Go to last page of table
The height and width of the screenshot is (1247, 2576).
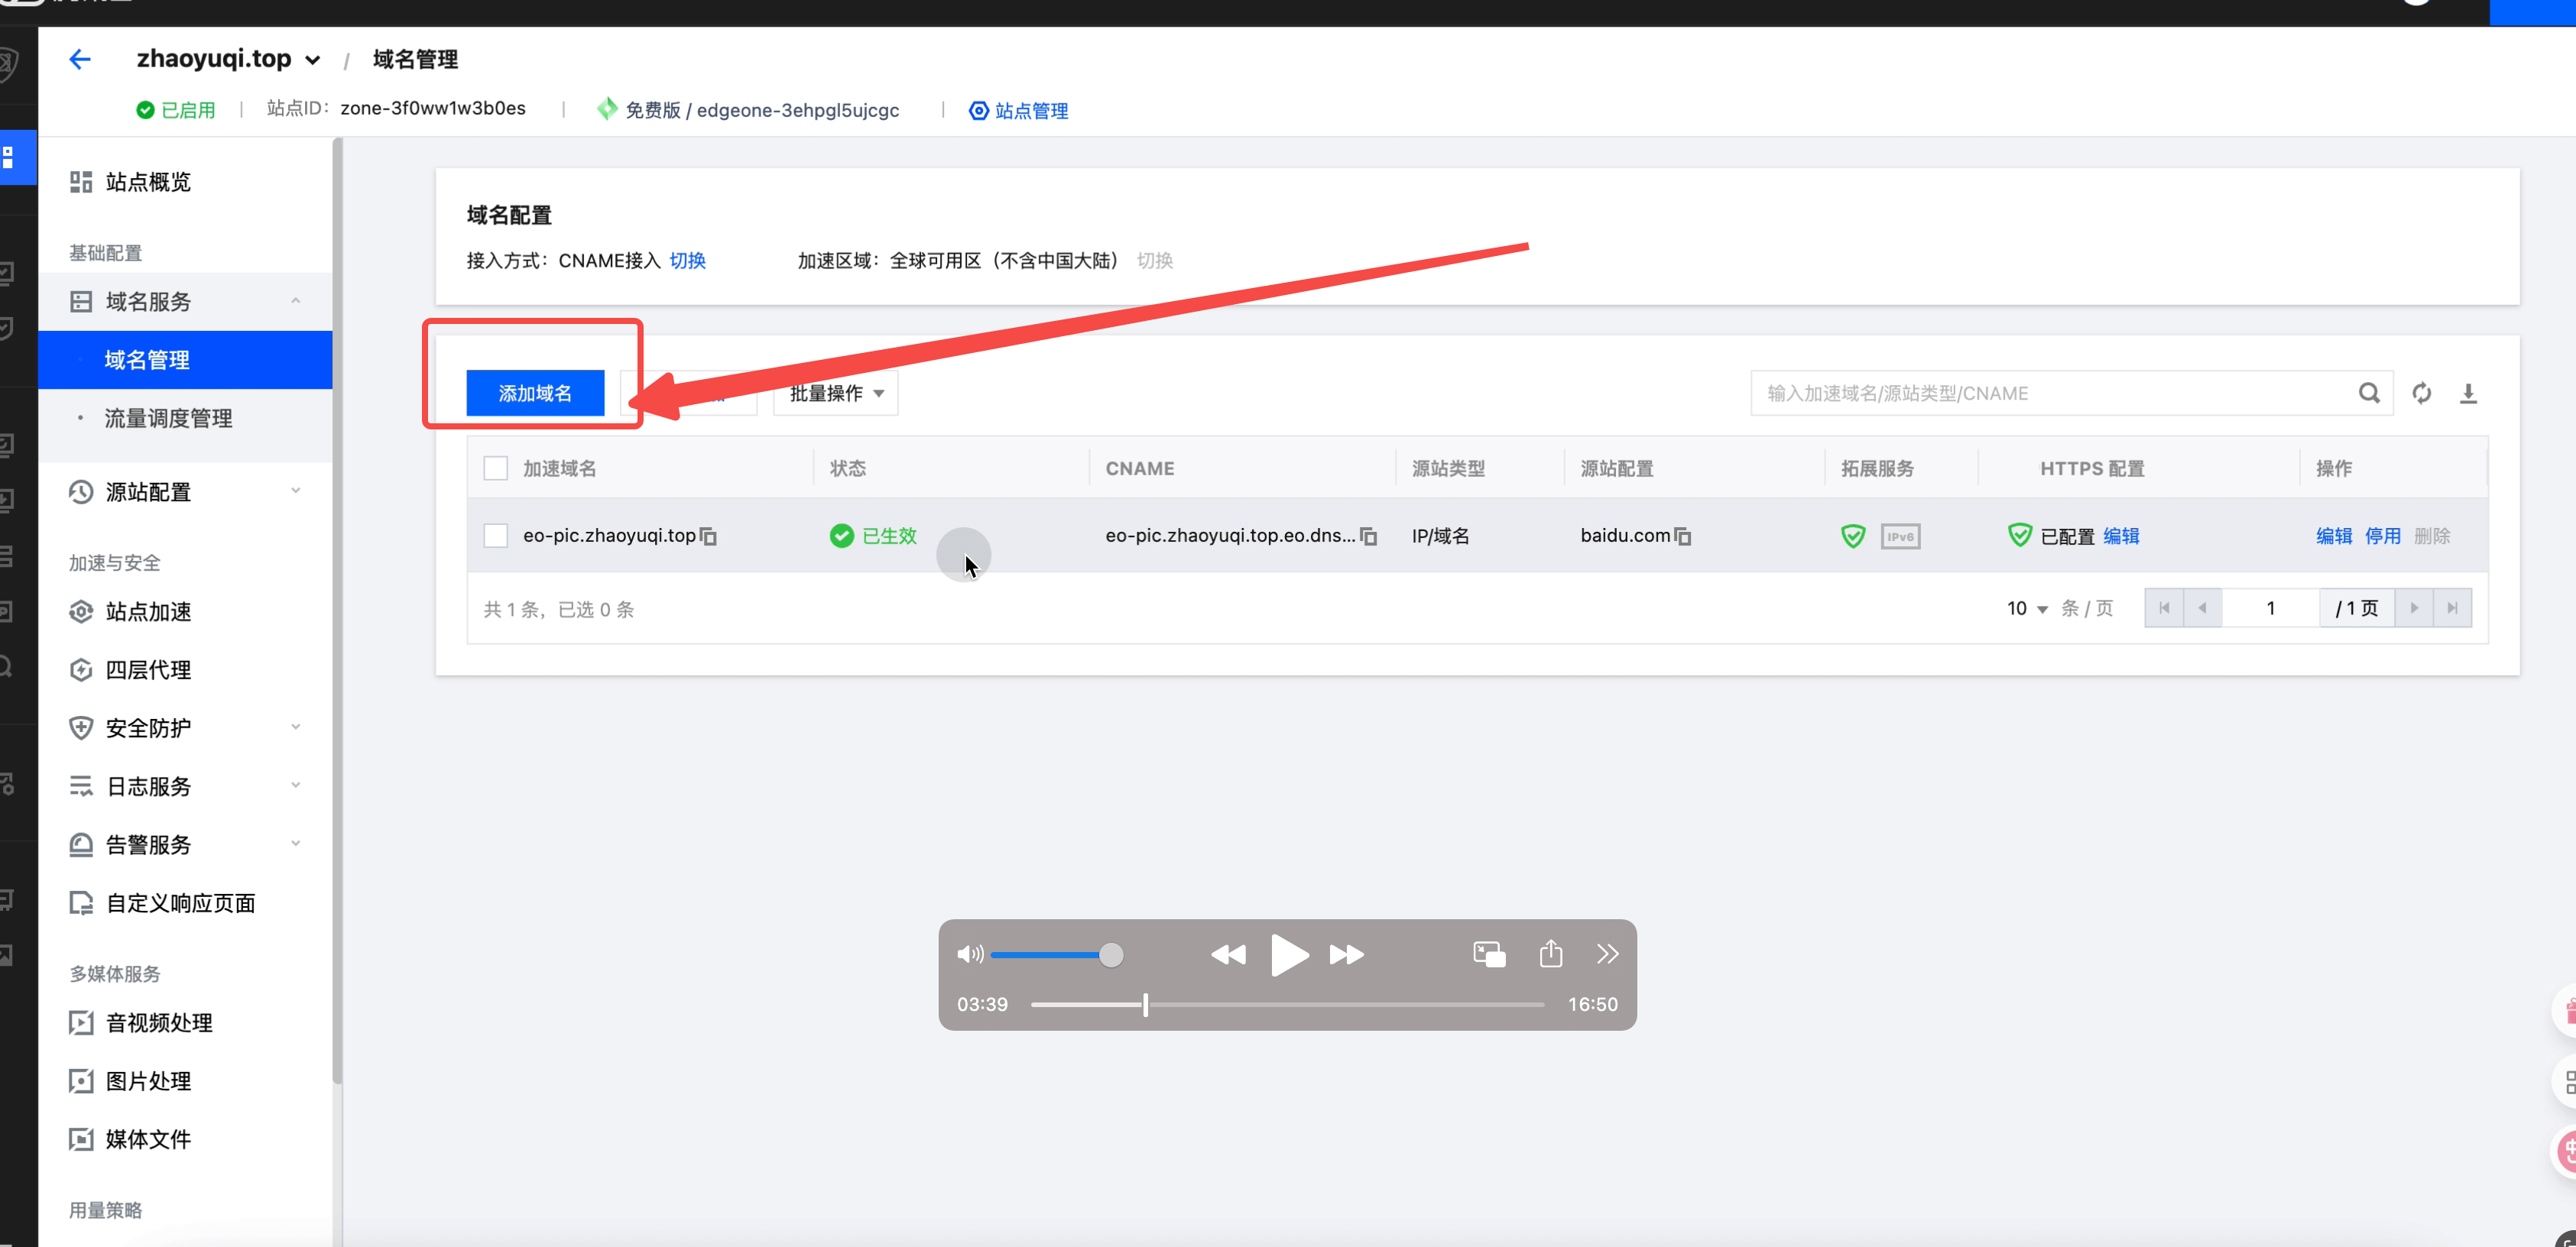[x=2452, y=608]
